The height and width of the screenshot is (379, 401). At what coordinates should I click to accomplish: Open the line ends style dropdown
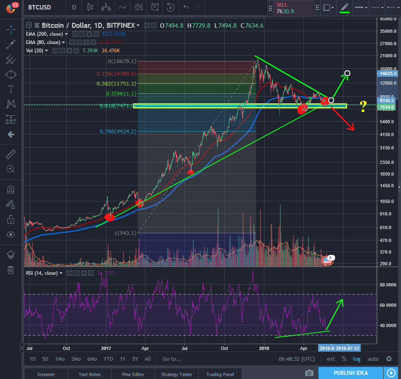pos(393,7)
